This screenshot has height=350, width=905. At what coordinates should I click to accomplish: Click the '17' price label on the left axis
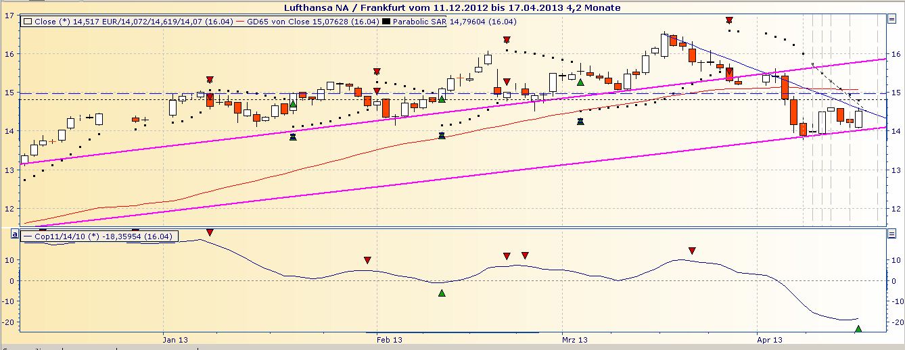point(9,16)
